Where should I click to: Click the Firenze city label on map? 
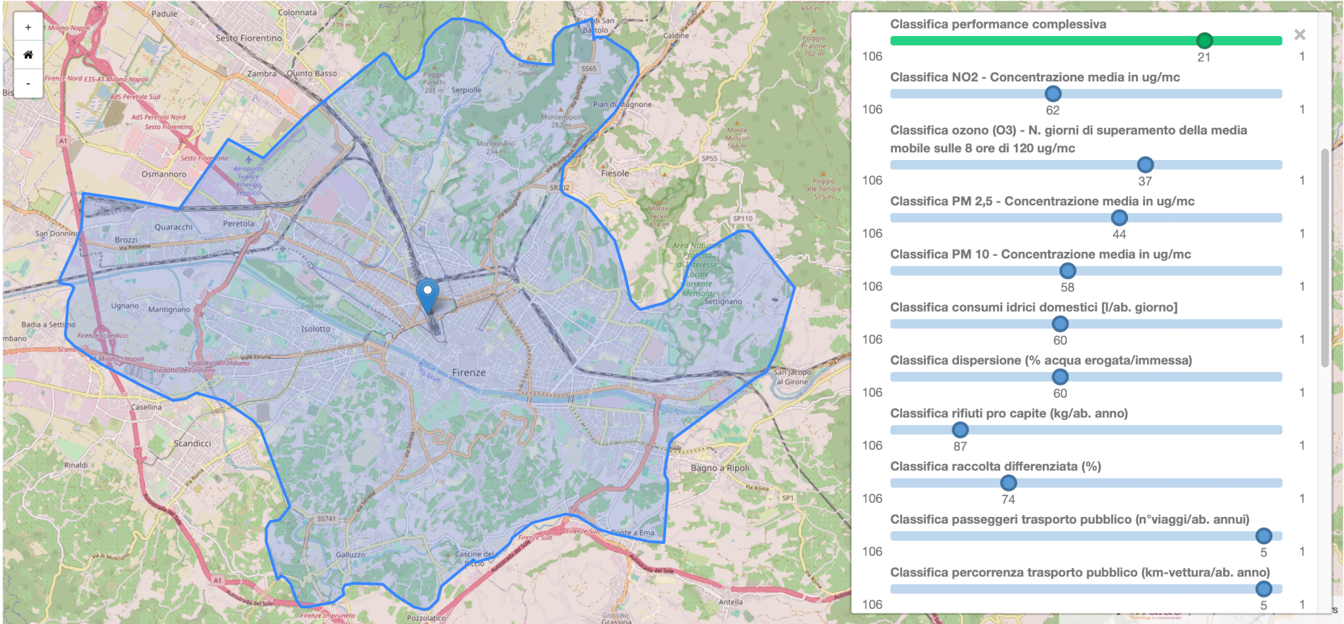469,373
